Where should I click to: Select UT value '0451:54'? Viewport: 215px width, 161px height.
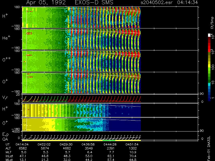pos(132,144)
